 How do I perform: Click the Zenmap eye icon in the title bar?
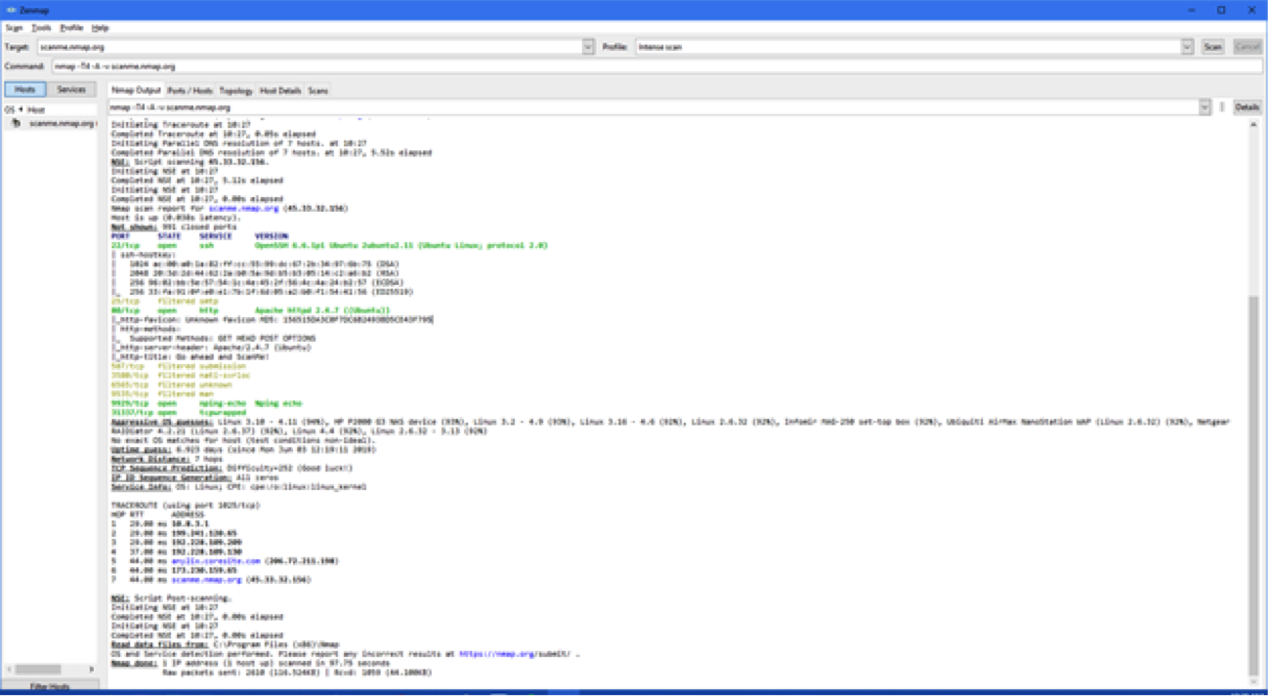[x=10, y=10]
